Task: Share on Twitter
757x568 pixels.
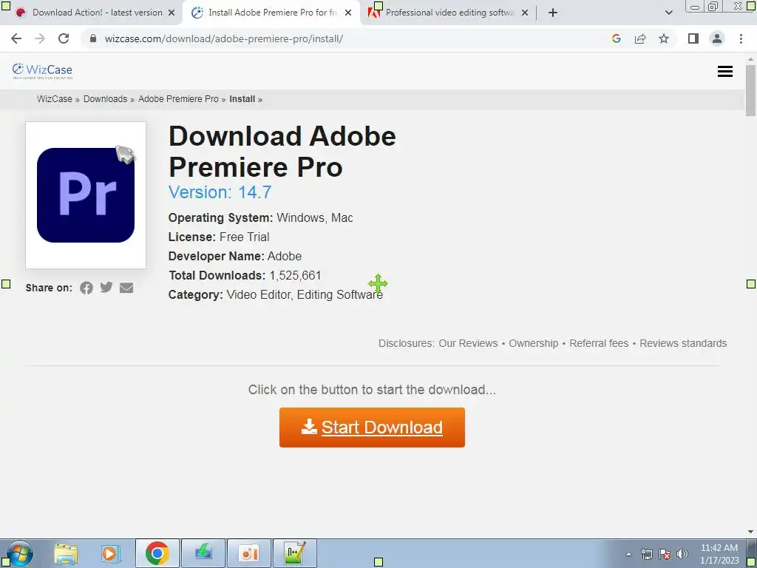Action: click(x=106, y=288)
